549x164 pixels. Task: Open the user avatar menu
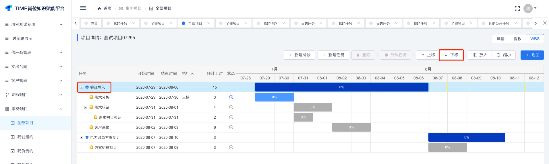pyautogui.click(x=530, y=9)
